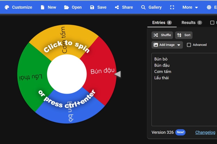The width and height of the screenshot is (217, 144).
Task: Click the Lẩu thái entry line
Action: tap(161, 78)
